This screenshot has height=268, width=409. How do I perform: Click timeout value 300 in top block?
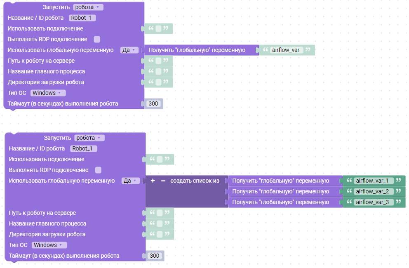pyautogui.click(x=153, y=103)
